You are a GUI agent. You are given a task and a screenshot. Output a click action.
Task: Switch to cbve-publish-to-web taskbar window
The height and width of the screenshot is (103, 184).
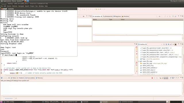point(70,102)
